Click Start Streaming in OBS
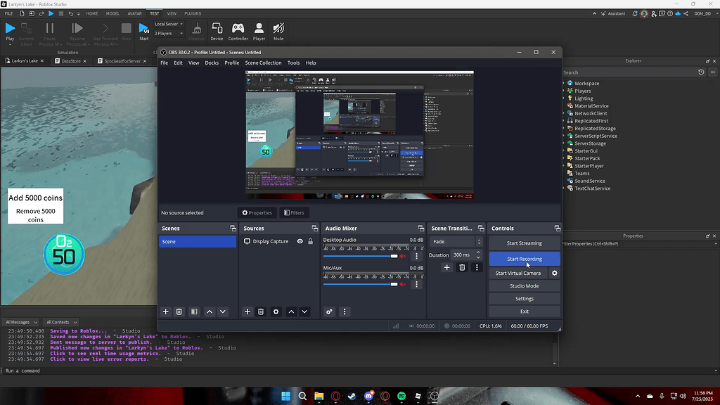The height and width of the screenshot is (405, 720). [525, 243]
